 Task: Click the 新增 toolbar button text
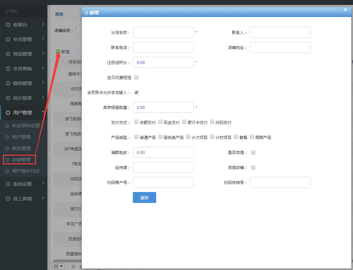[65, 52]
